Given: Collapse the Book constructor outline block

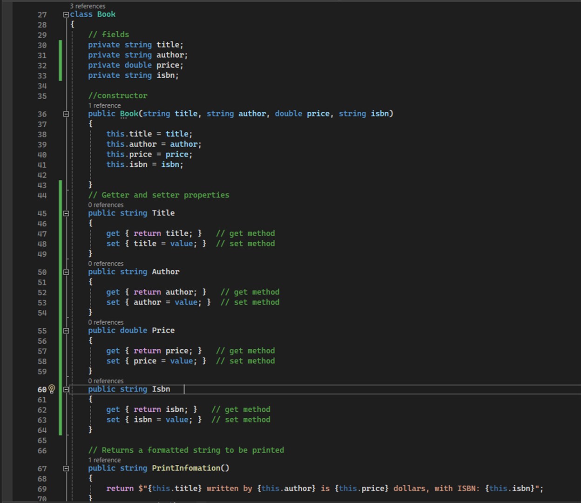Looking at the screenshot, I should [x=66, y=114].
